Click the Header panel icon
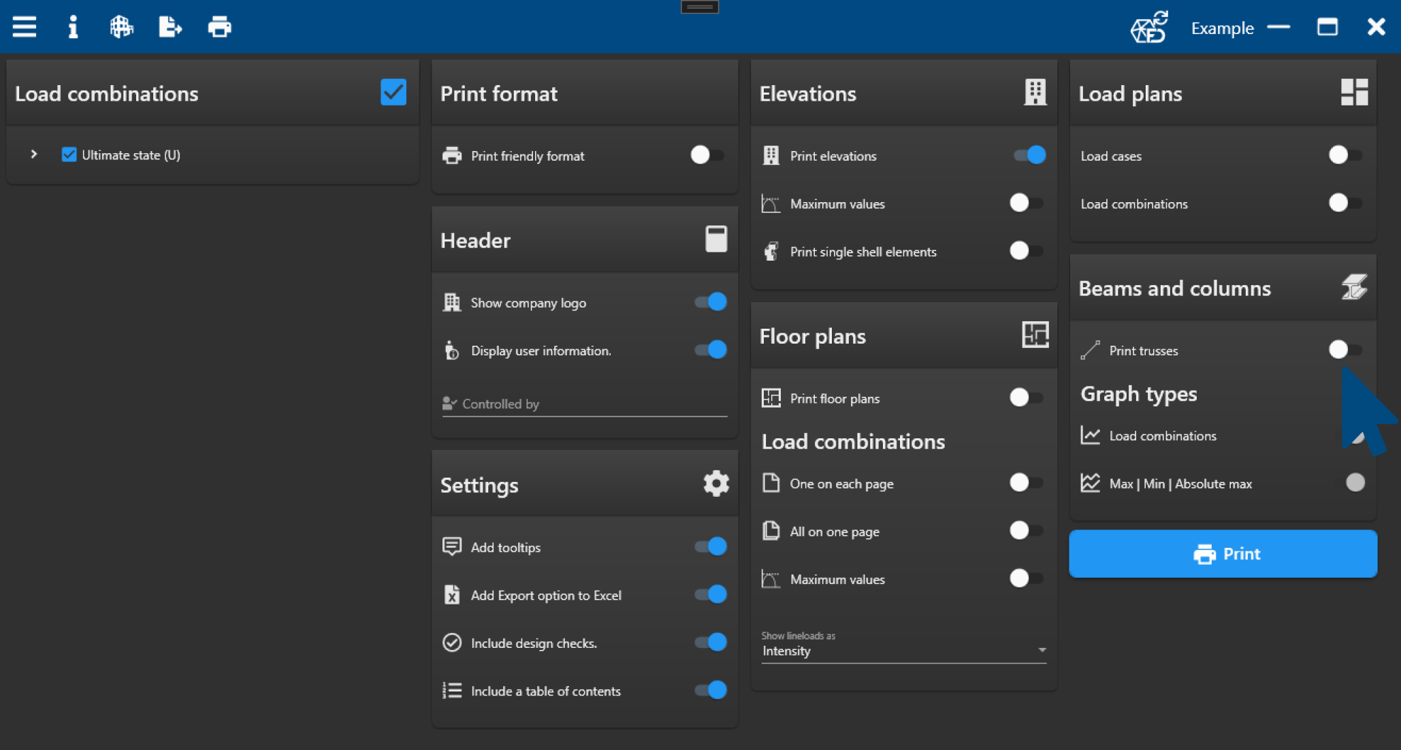This screenshot has height=750, width=1401. tap(715, 239)
